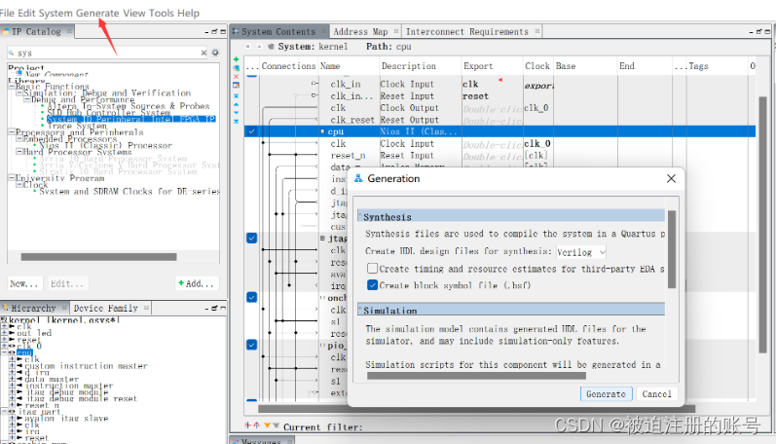Open the Generate menu
Viewport: 776px width, 444px height.
click(x=97, y=13)
